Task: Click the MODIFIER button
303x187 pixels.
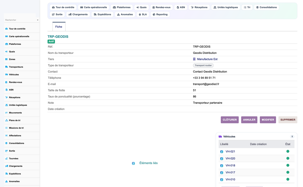Action: (x=268, y=120)
